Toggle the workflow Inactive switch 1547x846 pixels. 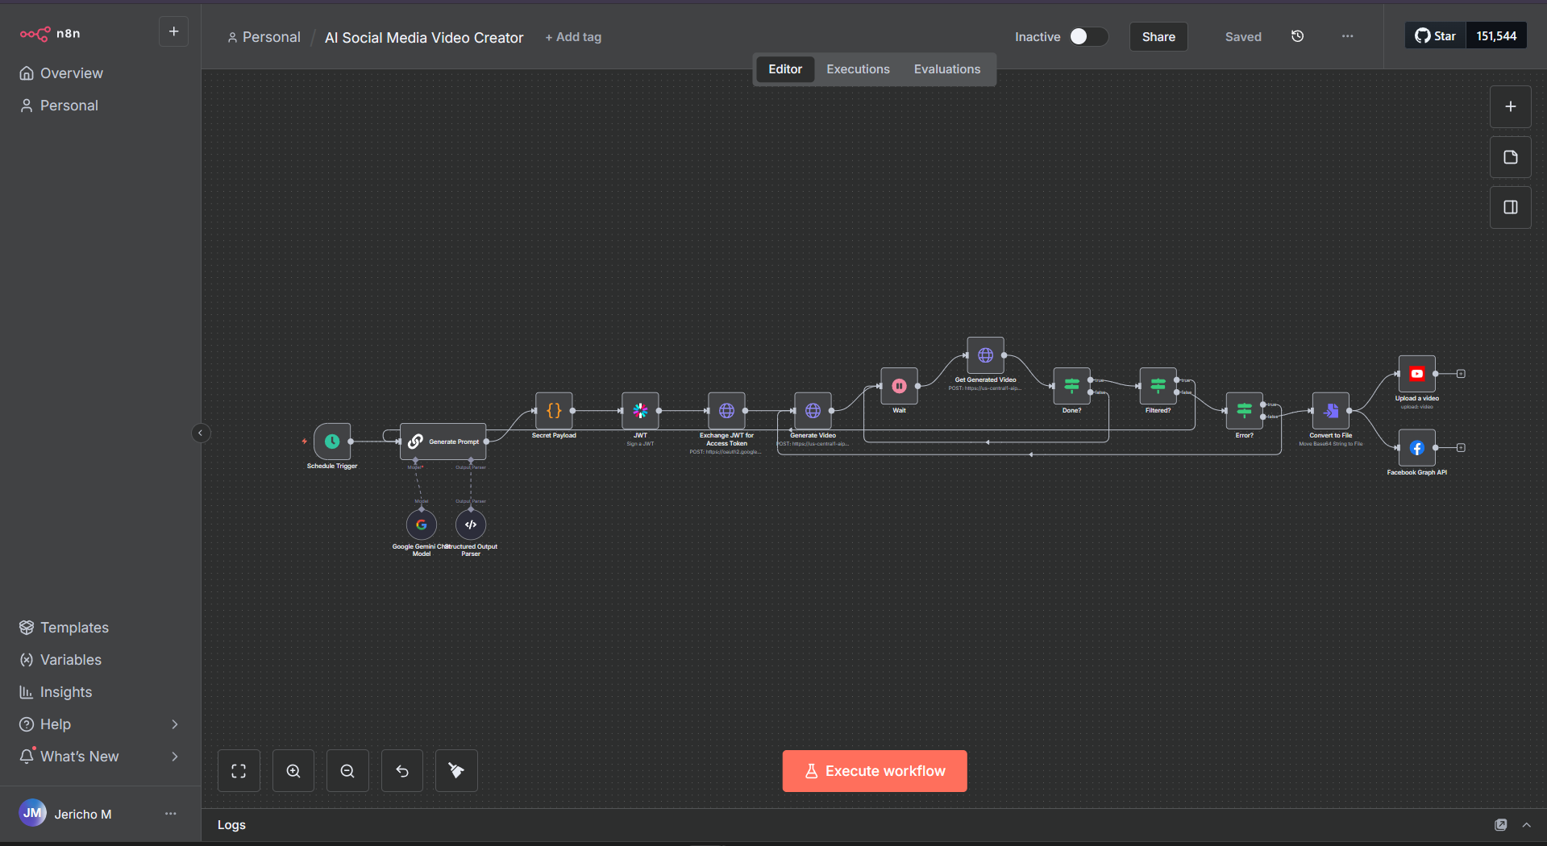coord(1087,36)
